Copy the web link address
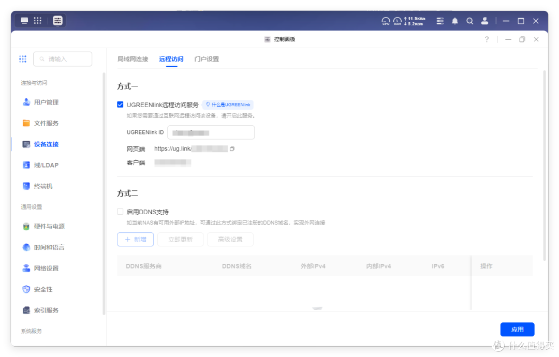This screenshot has width=559, height=357. (x=232, y=149)
